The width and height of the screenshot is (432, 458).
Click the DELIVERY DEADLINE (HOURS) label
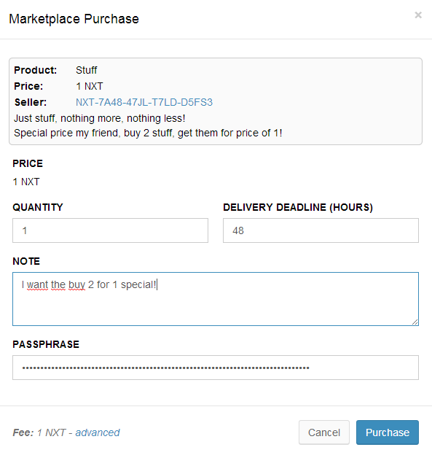click(x=298, y=207)
